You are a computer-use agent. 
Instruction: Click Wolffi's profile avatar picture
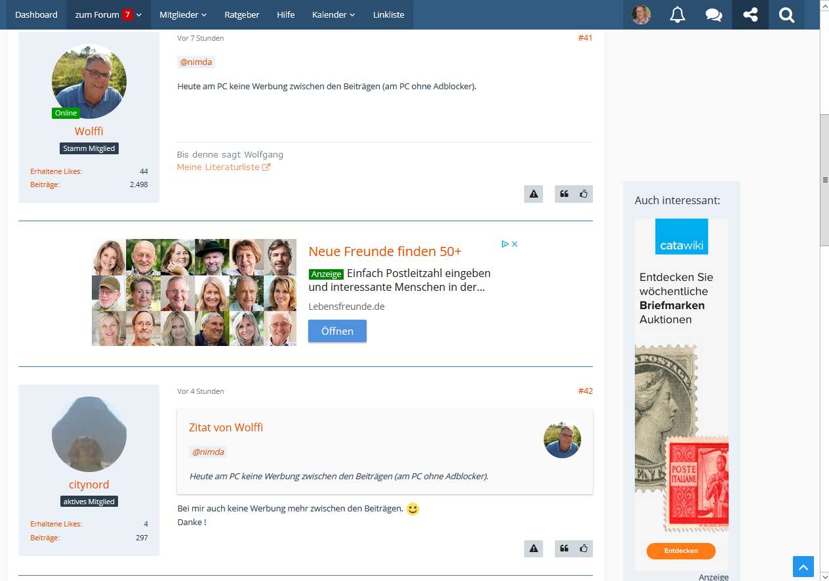click(89, 81)
